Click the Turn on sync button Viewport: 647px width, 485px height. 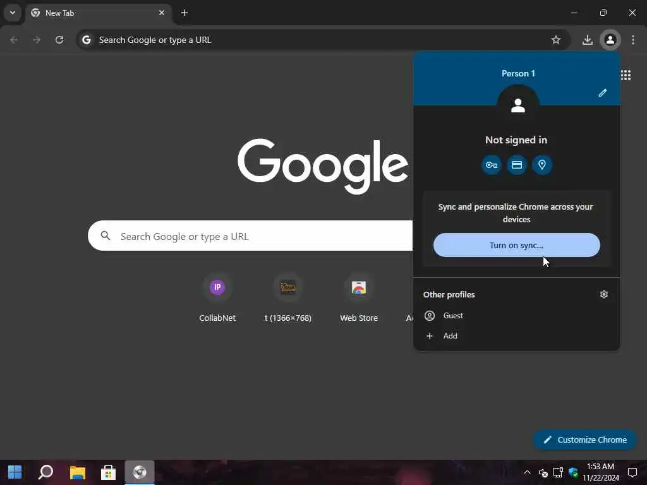point(517,245)
